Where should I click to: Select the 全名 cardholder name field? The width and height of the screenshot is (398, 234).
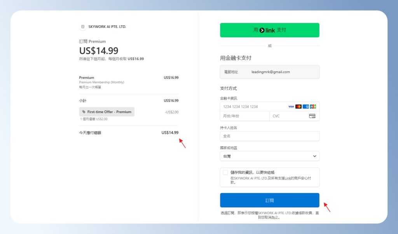coord(270,136)
